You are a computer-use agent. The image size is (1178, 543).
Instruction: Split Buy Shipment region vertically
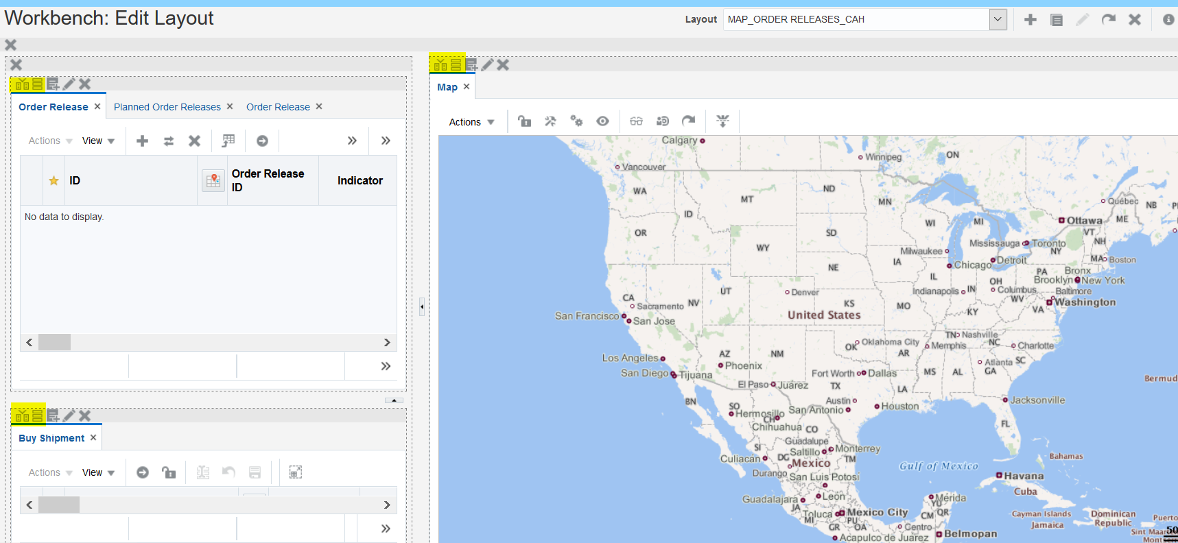click(x=22, y=415)
